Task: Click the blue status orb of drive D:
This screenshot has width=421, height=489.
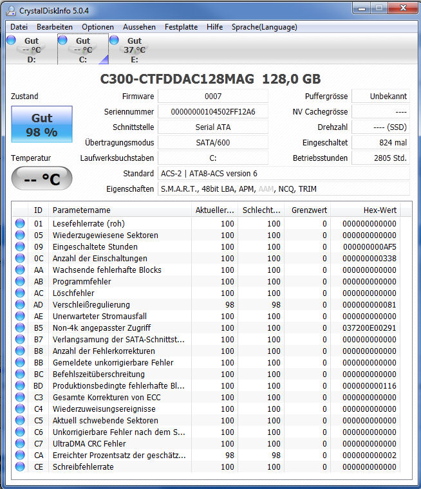Action: click(11, 40)
